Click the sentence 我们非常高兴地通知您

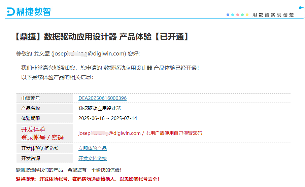pos(110,68)
